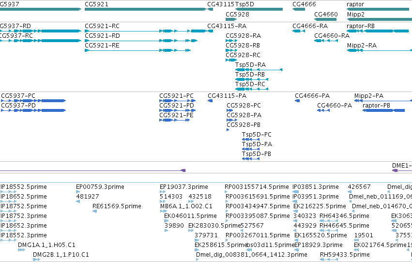Click protein CG5921-PC label
Viewport: 412px width, 262px height.
[x=176, y=96]
